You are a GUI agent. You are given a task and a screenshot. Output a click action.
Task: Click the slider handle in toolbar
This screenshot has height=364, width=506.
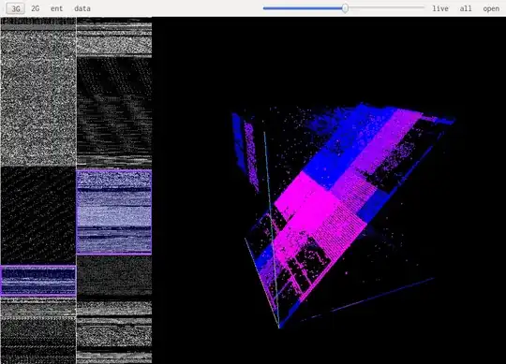pos(345,8)
